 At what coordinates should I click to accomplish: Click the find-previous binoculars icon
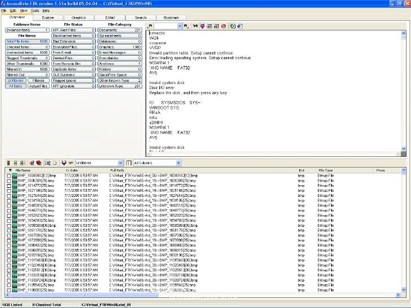click(x=150, y=26)
